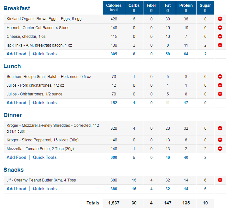The image size is (226, 208).
Task: Add Food to Dinner
Action: point(17,157)
